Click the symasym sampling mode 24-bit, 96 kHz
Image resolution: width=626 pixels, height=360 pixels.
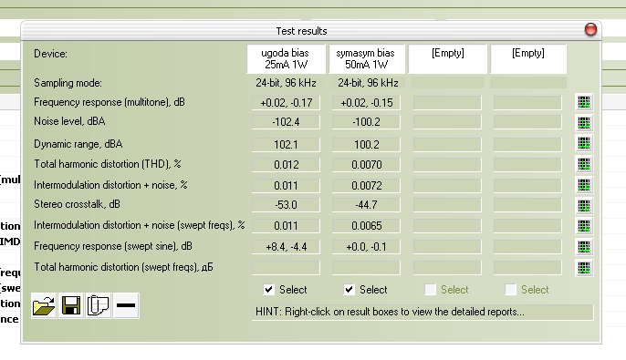368,83
